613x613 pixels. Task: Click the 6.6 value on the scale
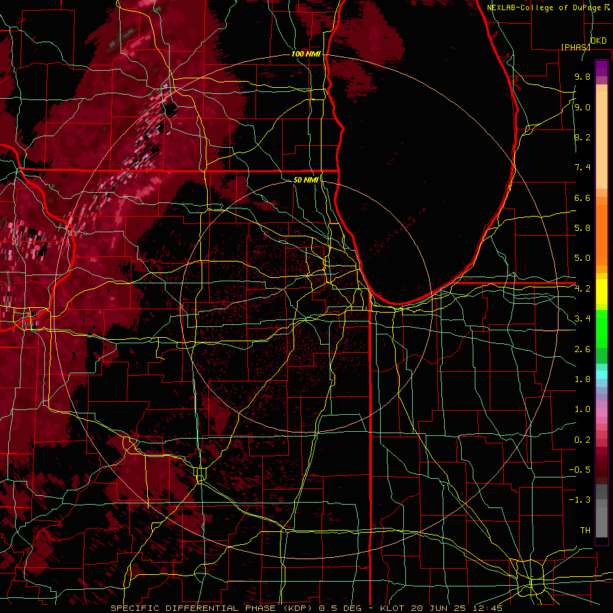[x=582, y=198]
